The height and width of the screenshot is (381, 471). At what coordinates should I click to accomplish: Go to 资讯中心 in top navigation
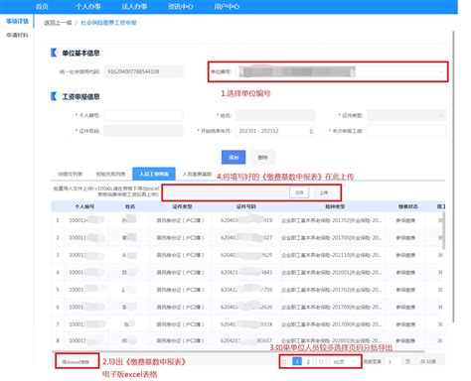[181, 6]
